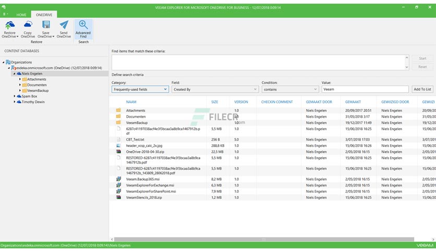436x252 pixels.
Task: Select the header_vcsp_calc_2x.jpg file name
Action: tap(144, 145)
